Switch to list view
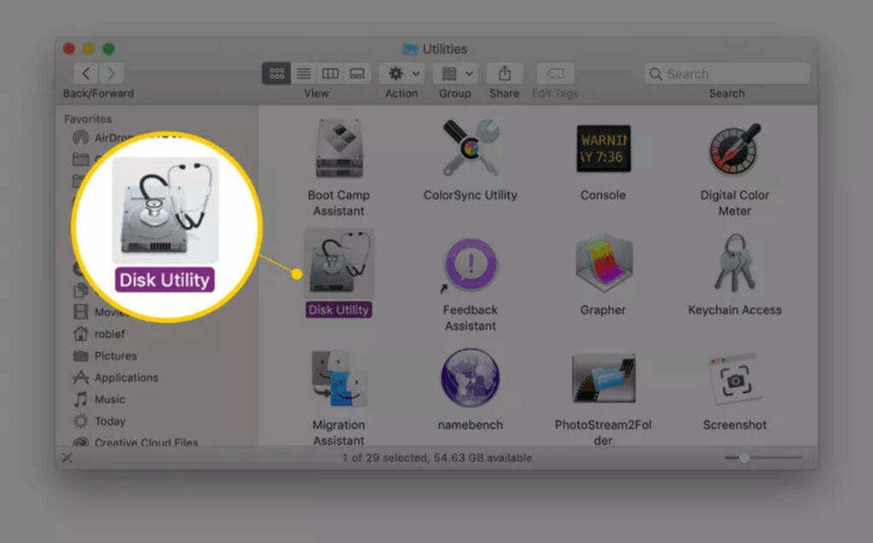The width and height of the screenshot is (873, 543). pyautogui.click(x=304, y=73)
